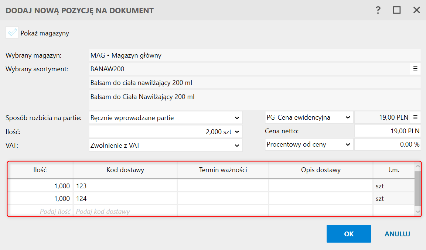
Task: Maximize the dialog window
Action: click(397, 10)
